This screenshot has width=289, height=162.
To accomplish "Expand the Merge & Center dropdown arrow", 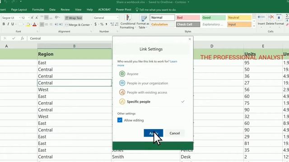I will (91, 25).
